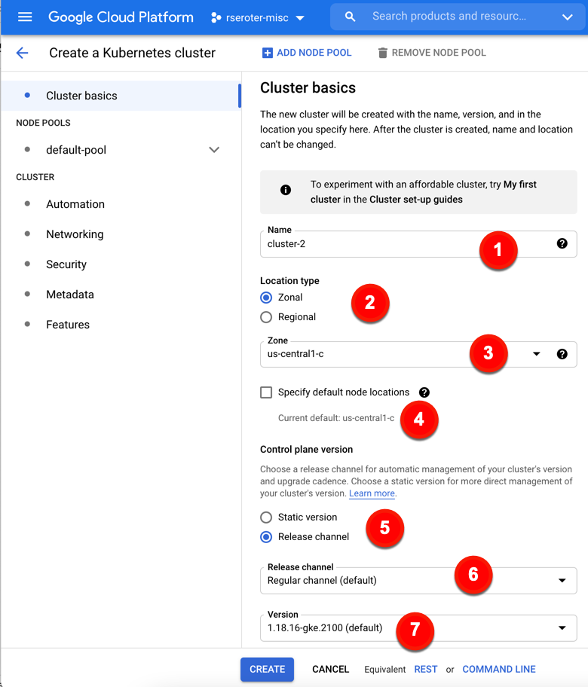This screenshot has height=687, width=588.
Task: Click the help icon in Name field
Action: click(562, 243)
